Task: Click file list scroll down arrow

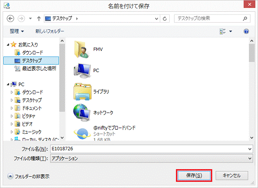Action: (251, 138)
